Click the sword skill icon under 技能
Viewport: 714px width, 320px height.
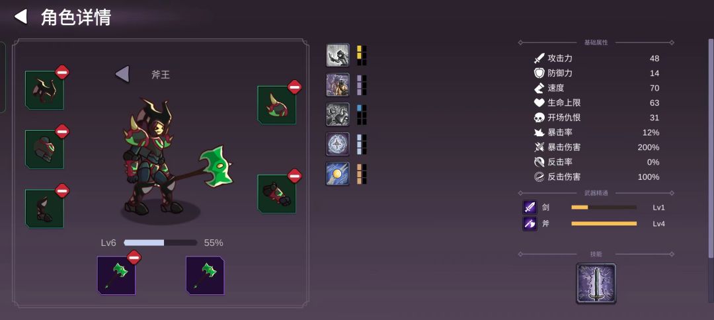[x=596, y=283]
